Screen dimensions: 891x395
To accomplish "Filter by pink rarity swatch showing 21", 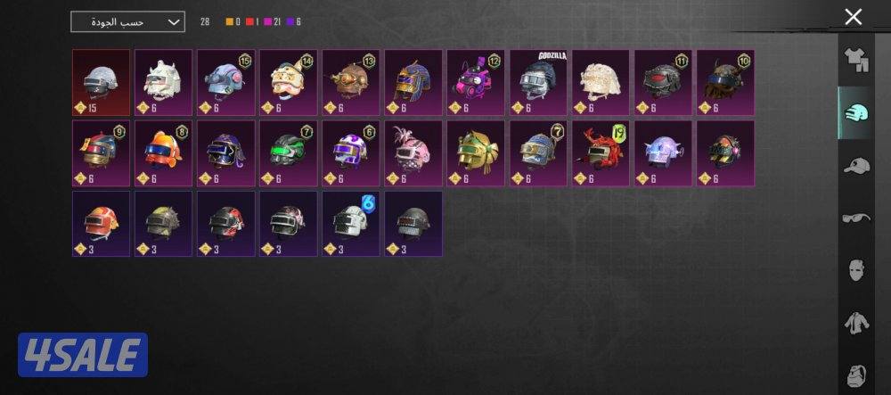I will (x=275, y=22).
